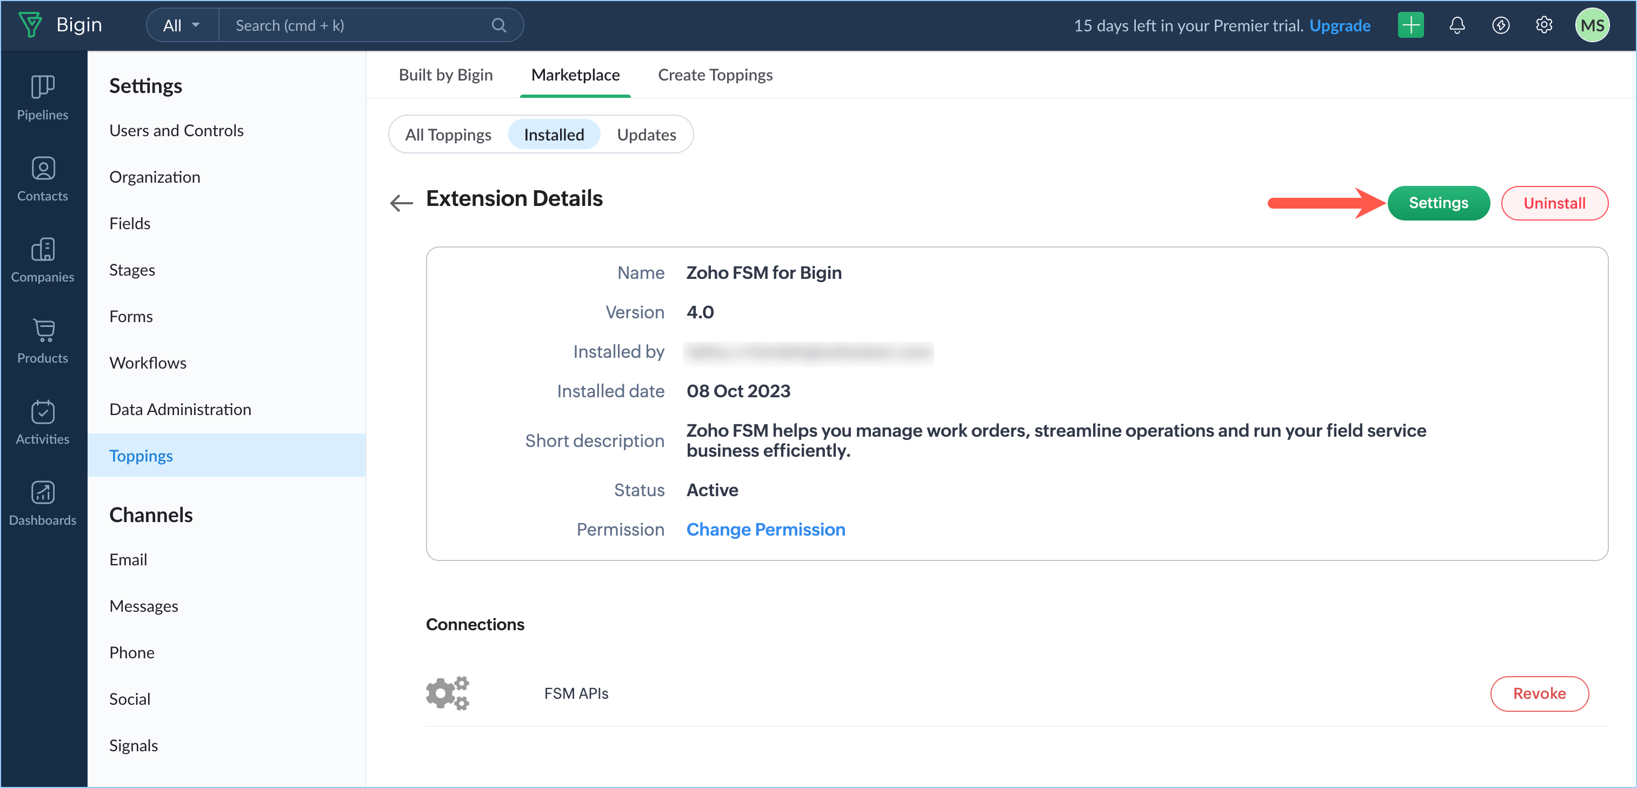Click the 'Zoho FSM for Bigin' name text
The width and height of the screenshot is (1637, 788).
pyautogui.click(x=763, y=272)
